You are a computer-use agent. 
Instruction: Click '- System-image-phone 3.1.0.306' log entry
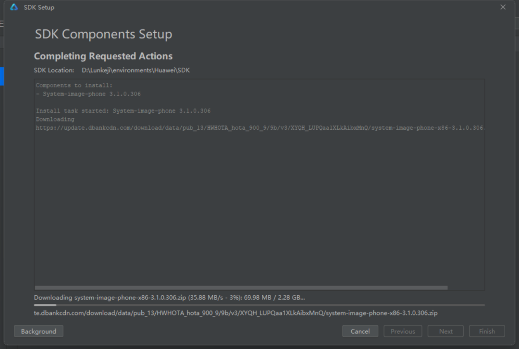point(88,94)
